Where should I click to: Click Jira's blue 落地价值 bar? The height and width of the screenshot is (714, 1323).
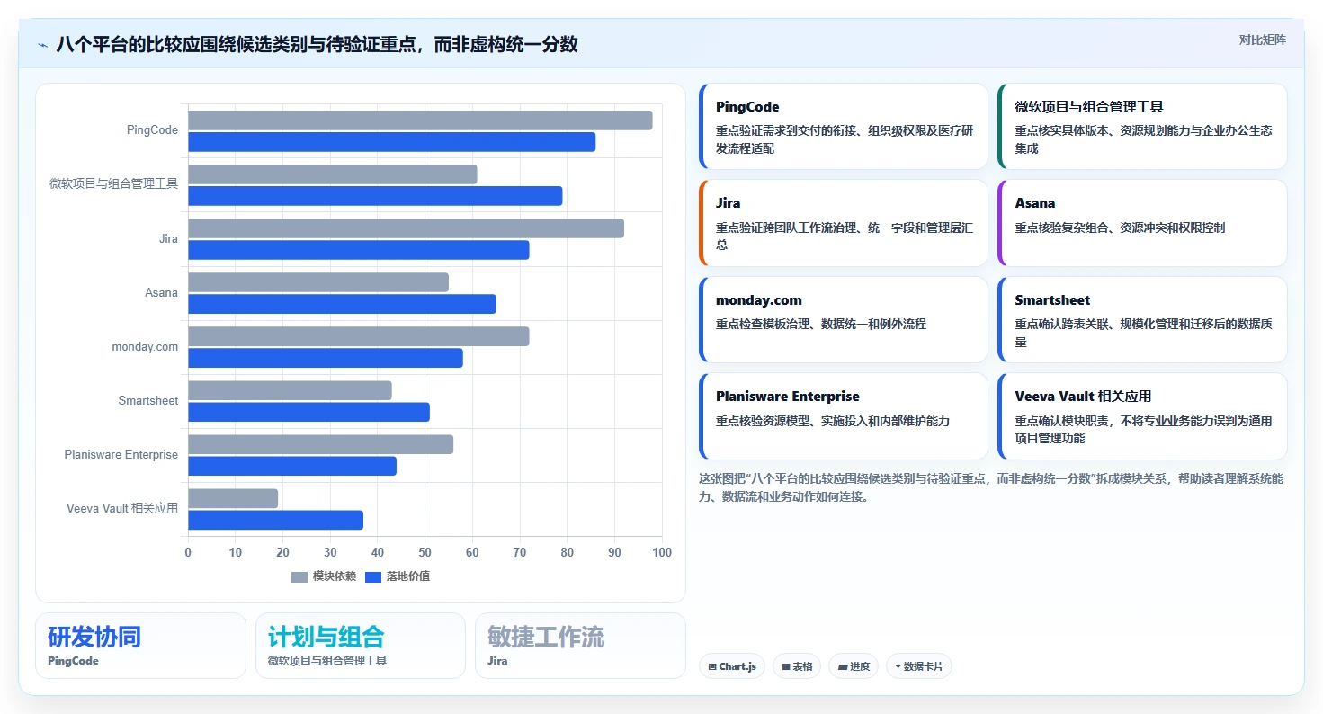pyautogui.click(x=358, y=250)
